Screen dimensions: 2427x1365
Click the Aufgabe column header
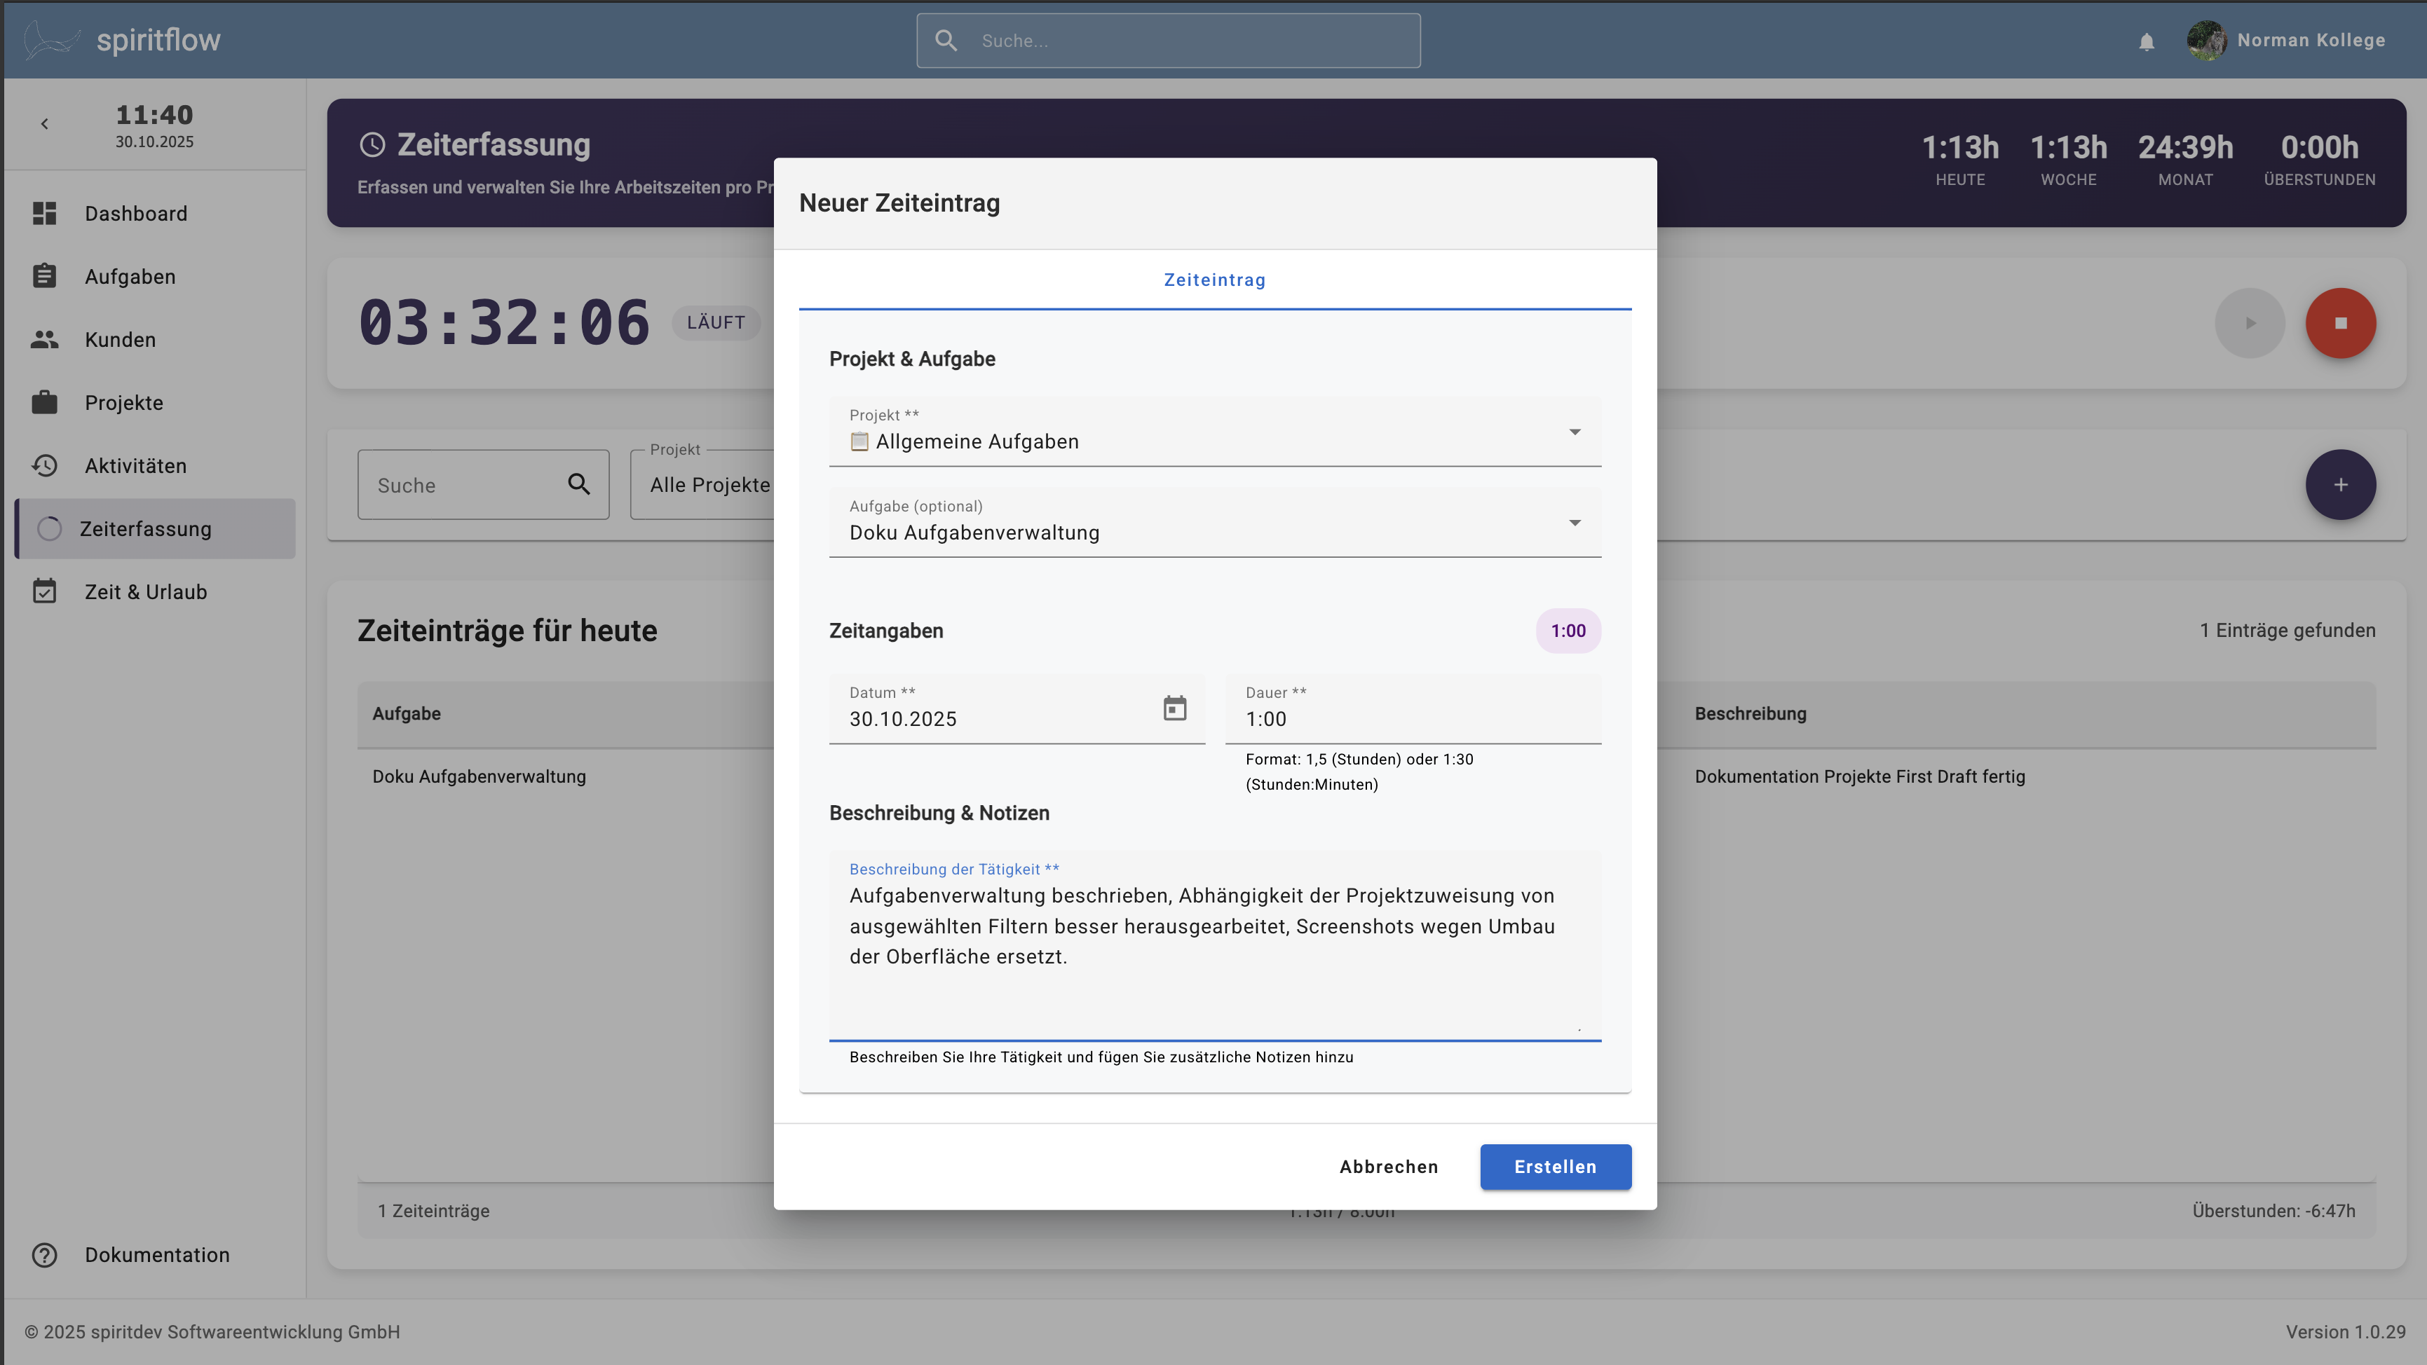[x=407, y=713]
